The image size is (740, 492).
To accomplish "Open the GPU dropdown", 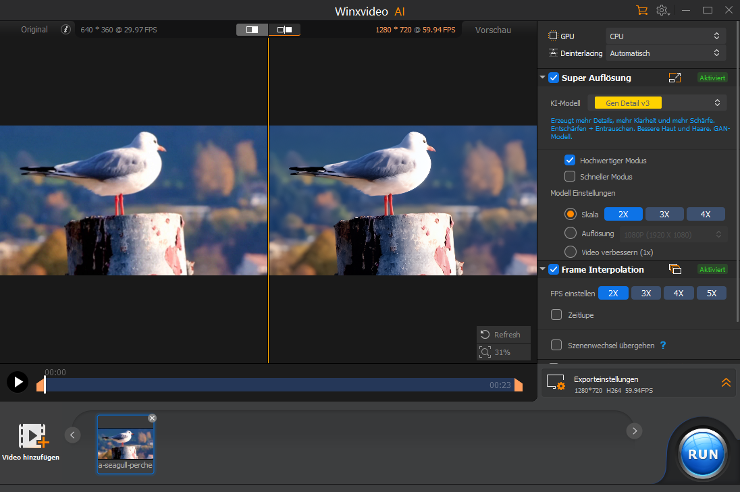I will (x=666, y=36).
